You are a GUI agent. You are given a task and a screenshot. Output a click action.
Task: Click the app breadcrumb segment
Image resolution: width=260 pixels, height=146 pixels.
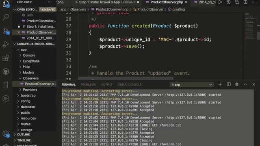click(63, 9)
